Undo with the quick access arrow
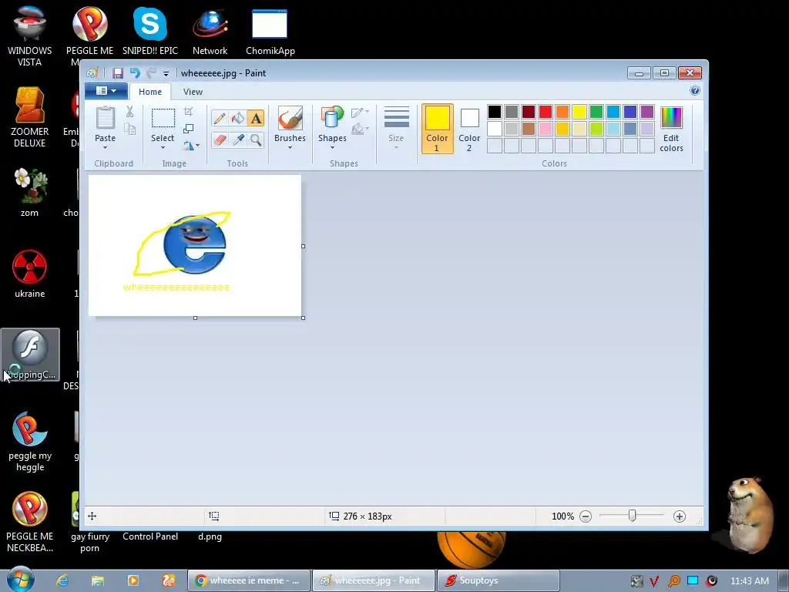Viewport: 789px width, 592px height. (x=135, y=73)
